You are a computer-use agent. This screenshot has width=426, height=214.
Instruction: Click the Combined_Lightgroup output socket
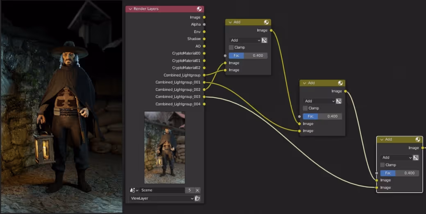coord(204,75)
